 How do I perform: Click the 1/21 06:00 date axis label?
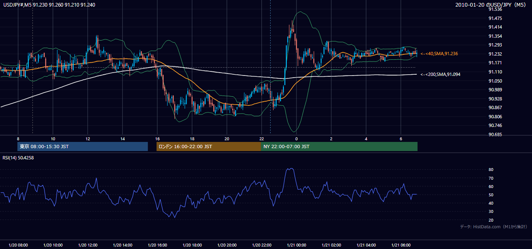(x=400, y=245)
